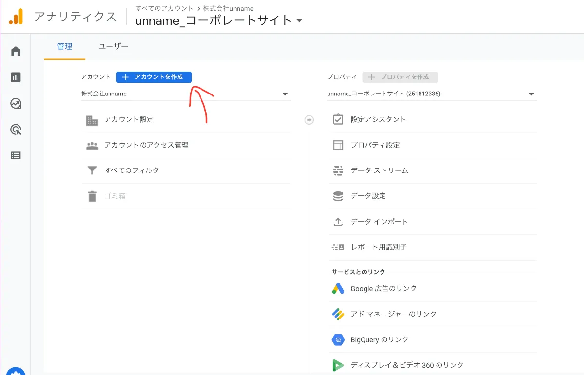584x375 pixels.
Task: Click the circular arrow between account and property columns
Action: click(309, 120)
